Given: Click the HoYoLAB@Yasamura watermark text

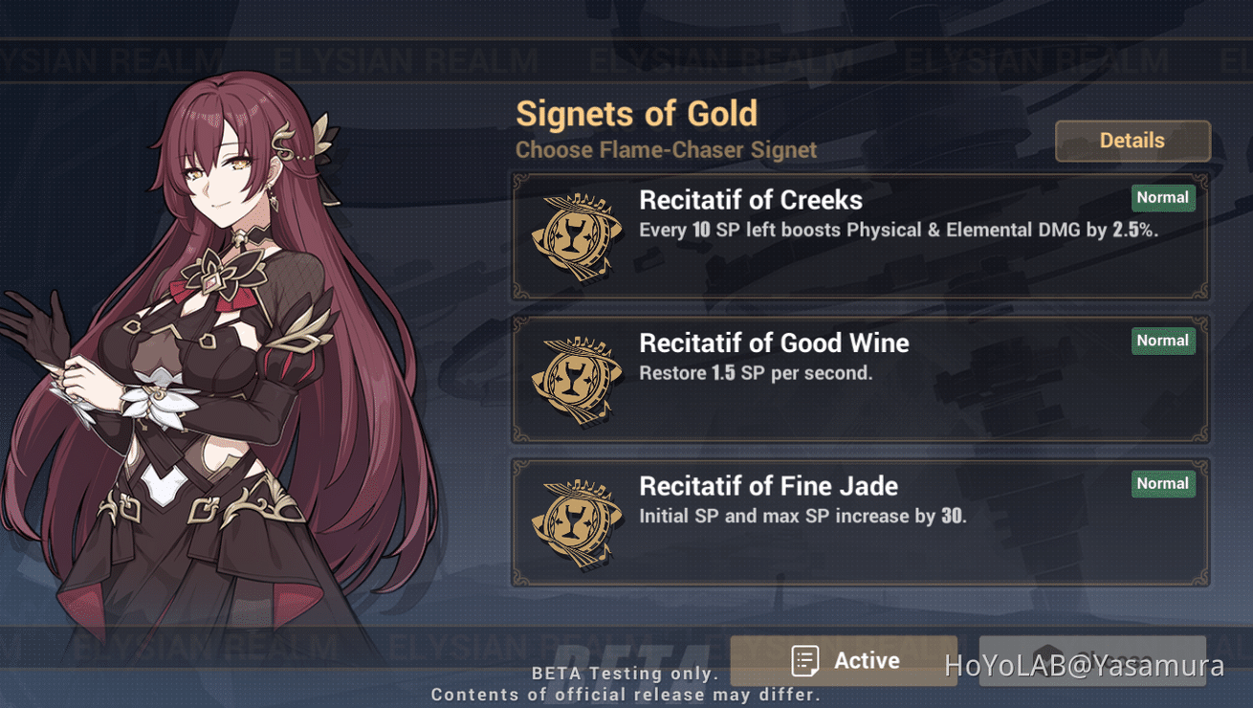Looking at the screenshot, I should coord(1084,667).
